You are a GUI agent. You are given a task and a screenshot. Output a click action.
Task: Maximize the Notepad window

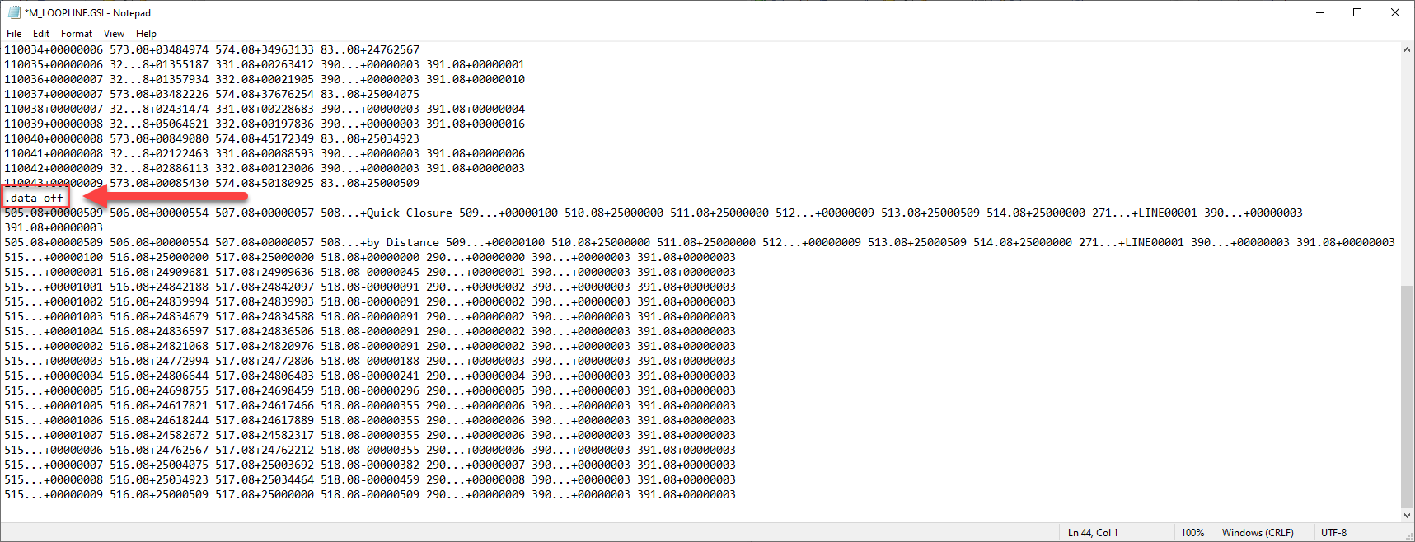point(1357,12)
